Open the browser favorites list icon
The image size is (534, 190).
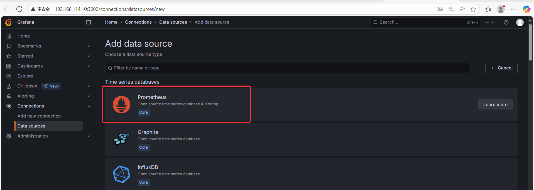click(x=488, y=9)
